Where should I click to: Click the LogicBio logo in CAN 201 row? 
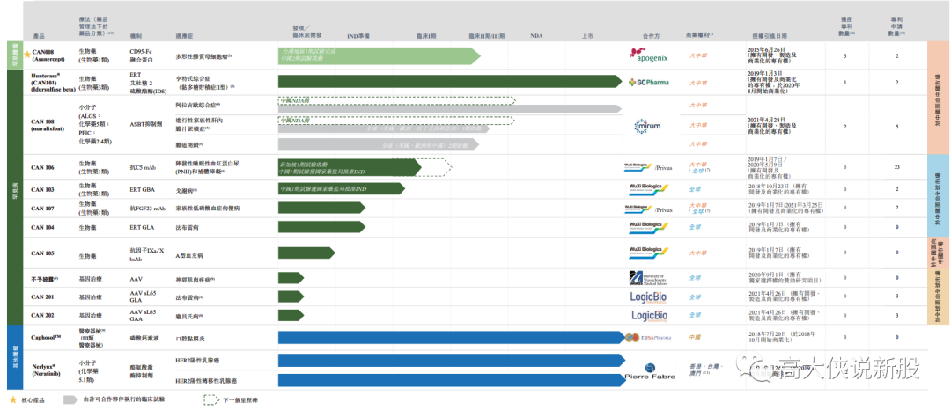pos(650,297)
